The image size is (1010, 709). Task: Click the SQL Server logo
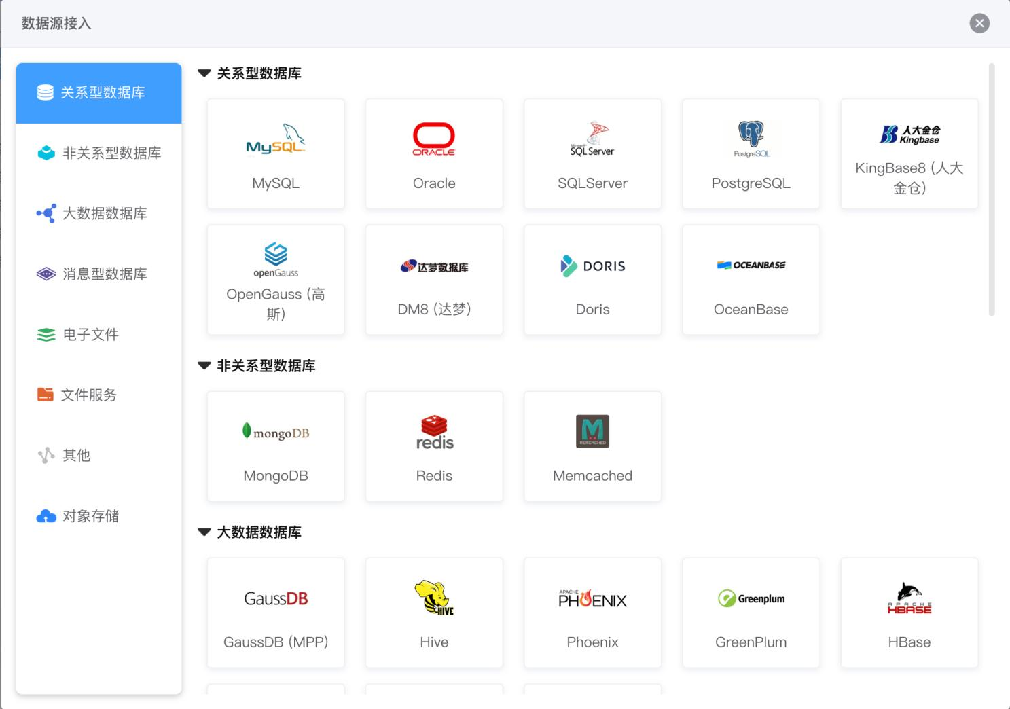tap(592, 139)
